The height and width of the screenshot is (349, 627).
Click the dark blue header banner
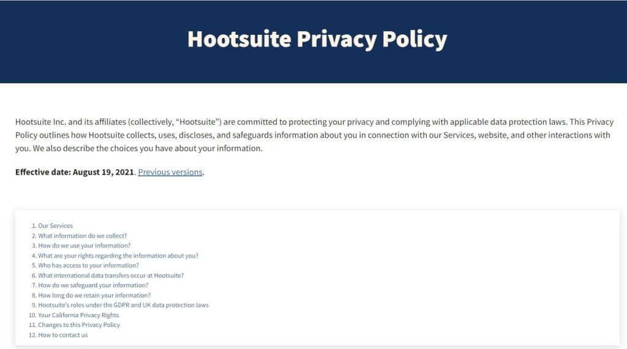pyautogui.click(x=313, y=42)
